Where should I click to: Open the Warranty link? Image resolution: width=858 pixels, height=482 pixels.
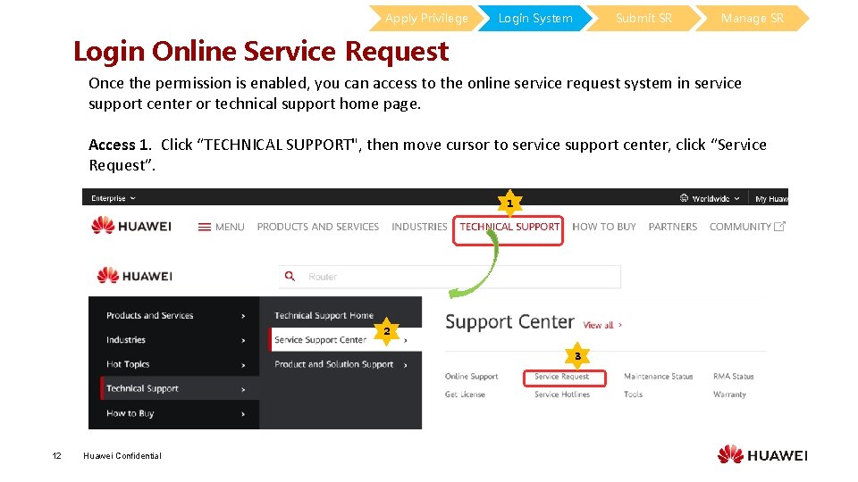(x=729, y=395)
